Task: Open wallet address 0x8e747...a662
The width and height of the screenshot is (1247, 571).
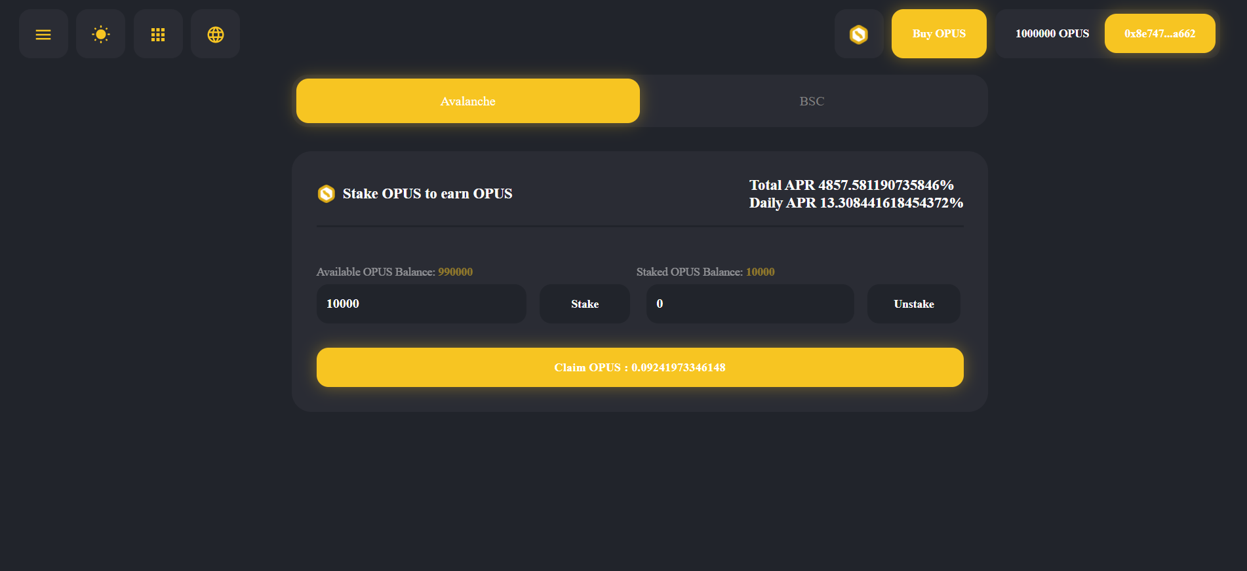Action: coord(1160,34)
